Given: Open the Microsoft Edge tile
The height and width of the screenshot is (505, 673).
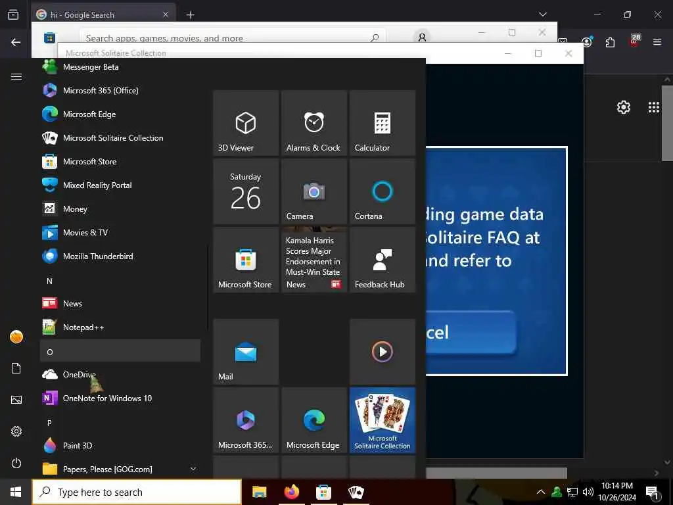Looking at the screenshot, I should [x=314, y=420].
